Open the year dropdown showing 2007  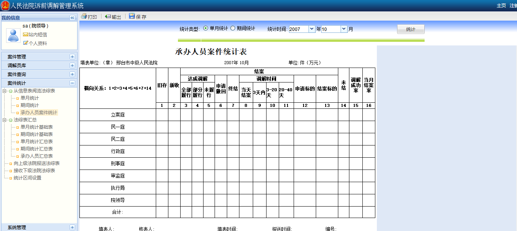point(312,28)
